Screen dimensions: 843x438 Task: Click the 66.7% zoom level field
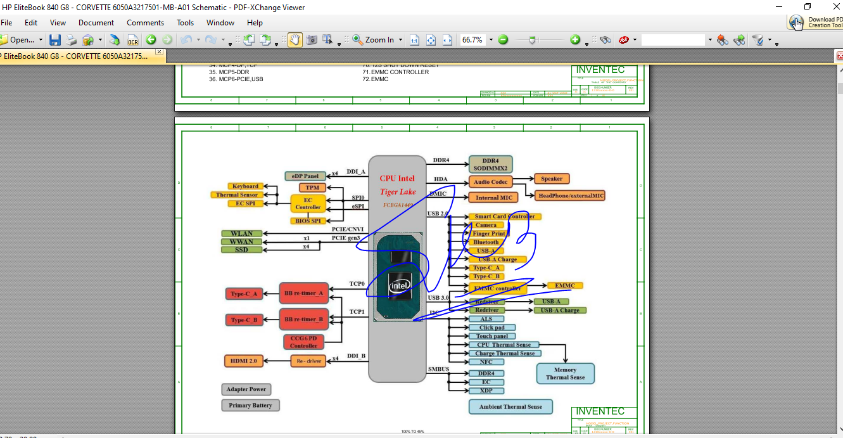pos(472,40)
